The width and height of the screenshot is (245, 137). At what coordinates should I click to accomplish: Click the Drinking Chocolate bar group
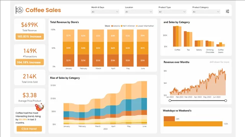(x=210, y=44)
